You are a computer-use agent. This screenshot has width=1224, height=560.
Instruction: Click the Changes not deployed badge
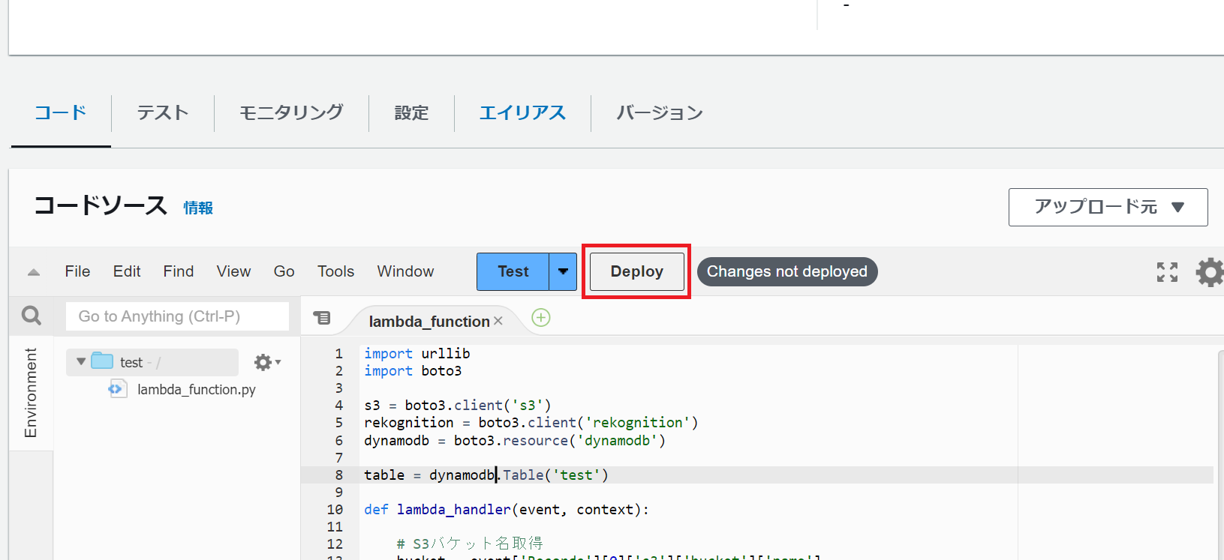point(787,271)
